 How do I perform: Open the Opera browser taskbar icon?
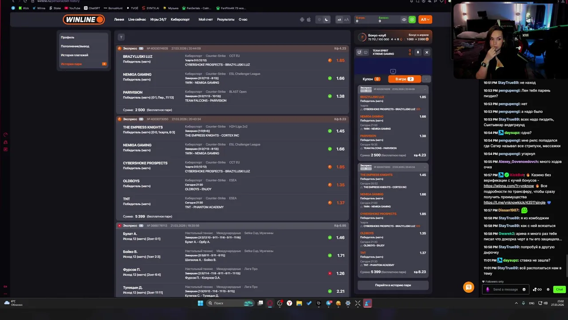tap(270, 303)
